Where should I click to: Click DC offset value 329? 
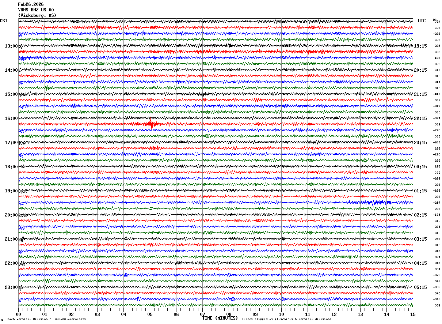click(x=437, y=40)
